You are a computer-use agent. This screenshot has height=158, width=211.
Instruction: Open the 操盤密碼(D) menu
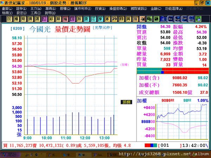tap(118, 9)
